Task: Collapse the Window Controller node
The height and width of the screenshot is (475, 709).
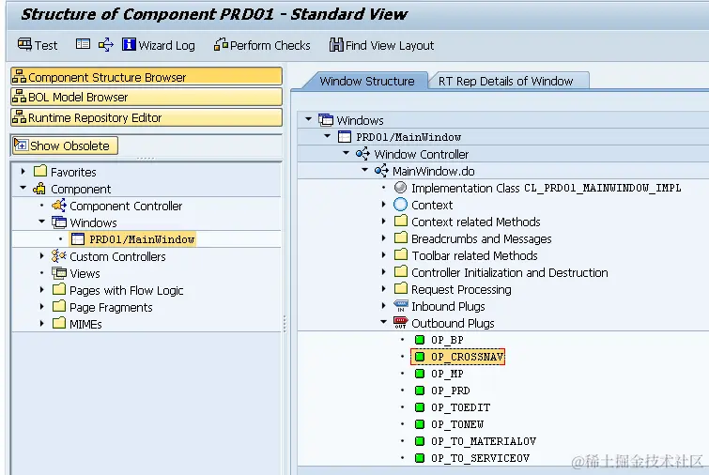Action: tap(347, 153)
